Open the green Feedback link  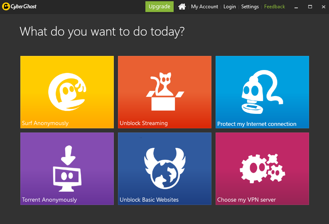point(275,7)
